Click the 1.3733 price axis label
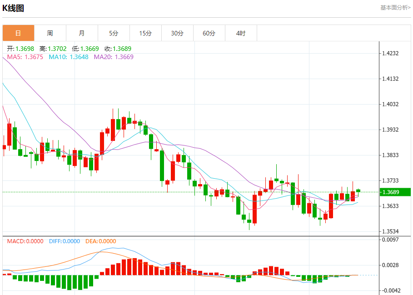413x295 pixels. pyautogui.click(x=390, y=181)
